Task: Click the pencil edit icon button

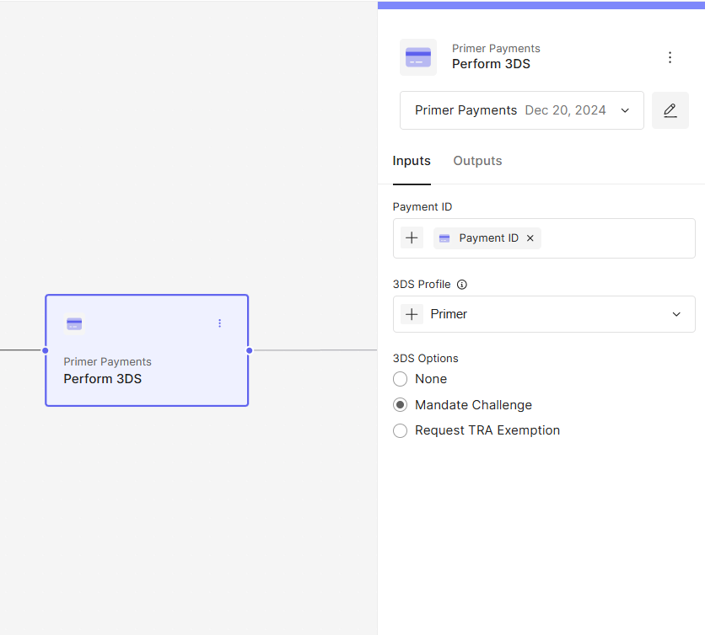Action: pos(670,110)
